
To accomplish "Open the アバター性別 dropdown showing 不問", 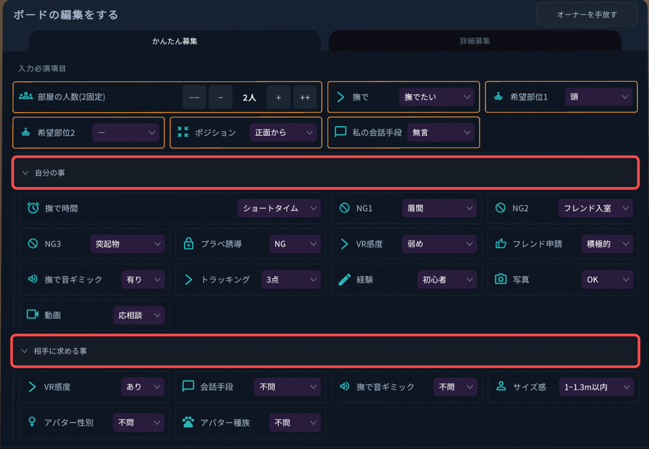I will (139, 423).
